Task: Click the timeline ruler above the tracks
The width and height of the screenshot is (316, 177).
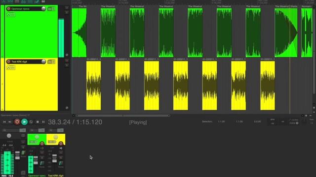Action: 193,2
